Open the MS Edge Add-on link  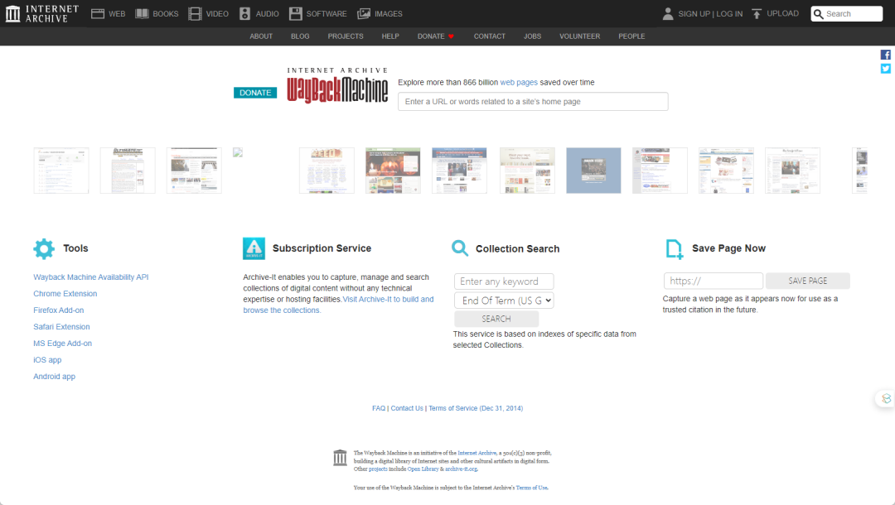62,343
